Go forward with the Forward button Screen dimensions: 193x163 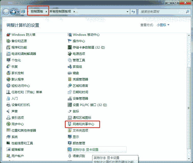(13, 12)
